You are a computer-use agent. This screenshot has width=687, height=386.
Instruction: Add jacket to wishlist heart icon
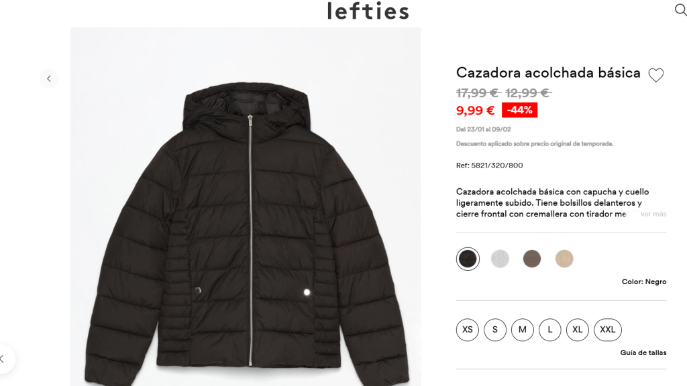pos(656,75)
